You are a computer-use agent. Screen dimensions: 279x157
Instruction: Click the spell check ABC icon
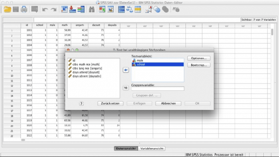[175, 9]
